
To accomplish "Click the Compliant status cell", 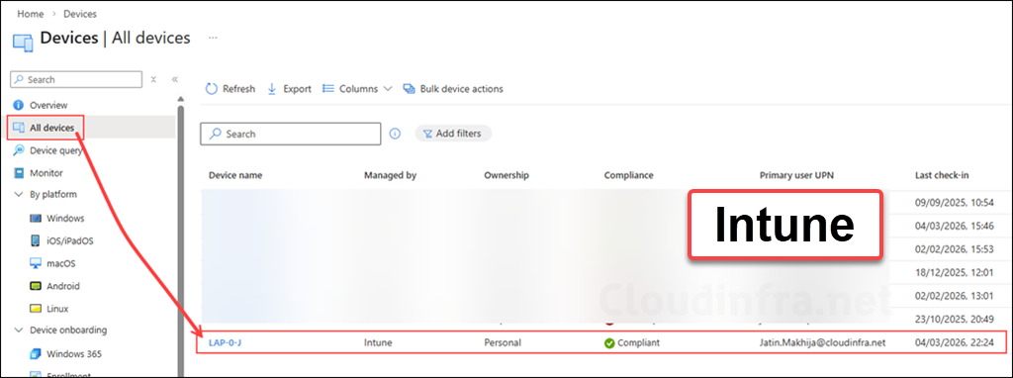I will coord(632,343).
